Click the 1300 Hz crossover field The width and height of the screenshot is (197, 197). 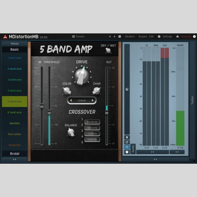(x=92, y=134)
